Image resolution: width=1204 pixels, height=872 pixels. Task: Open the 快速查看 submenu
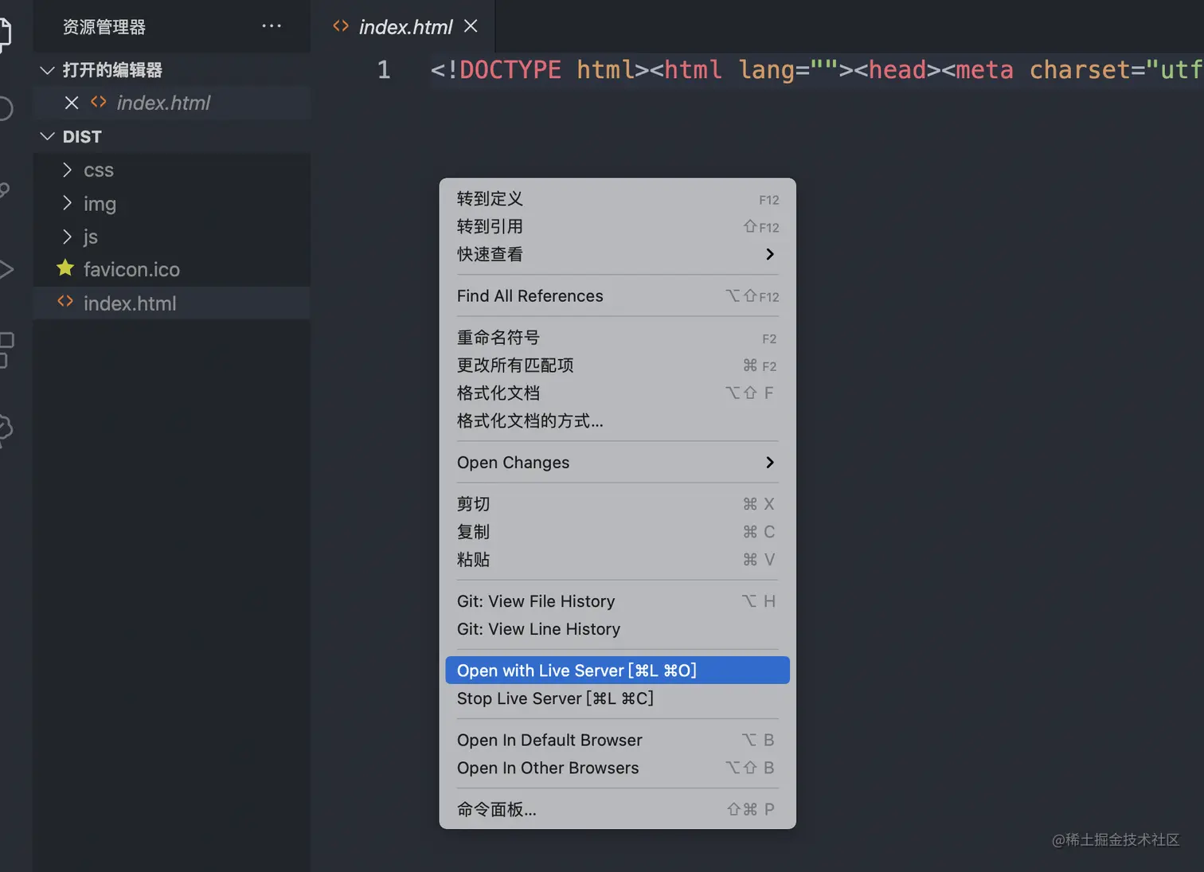pyautogui.click(x=617, y=254)
